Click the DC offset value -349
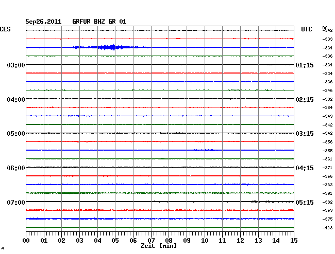 tap(327, 116)
